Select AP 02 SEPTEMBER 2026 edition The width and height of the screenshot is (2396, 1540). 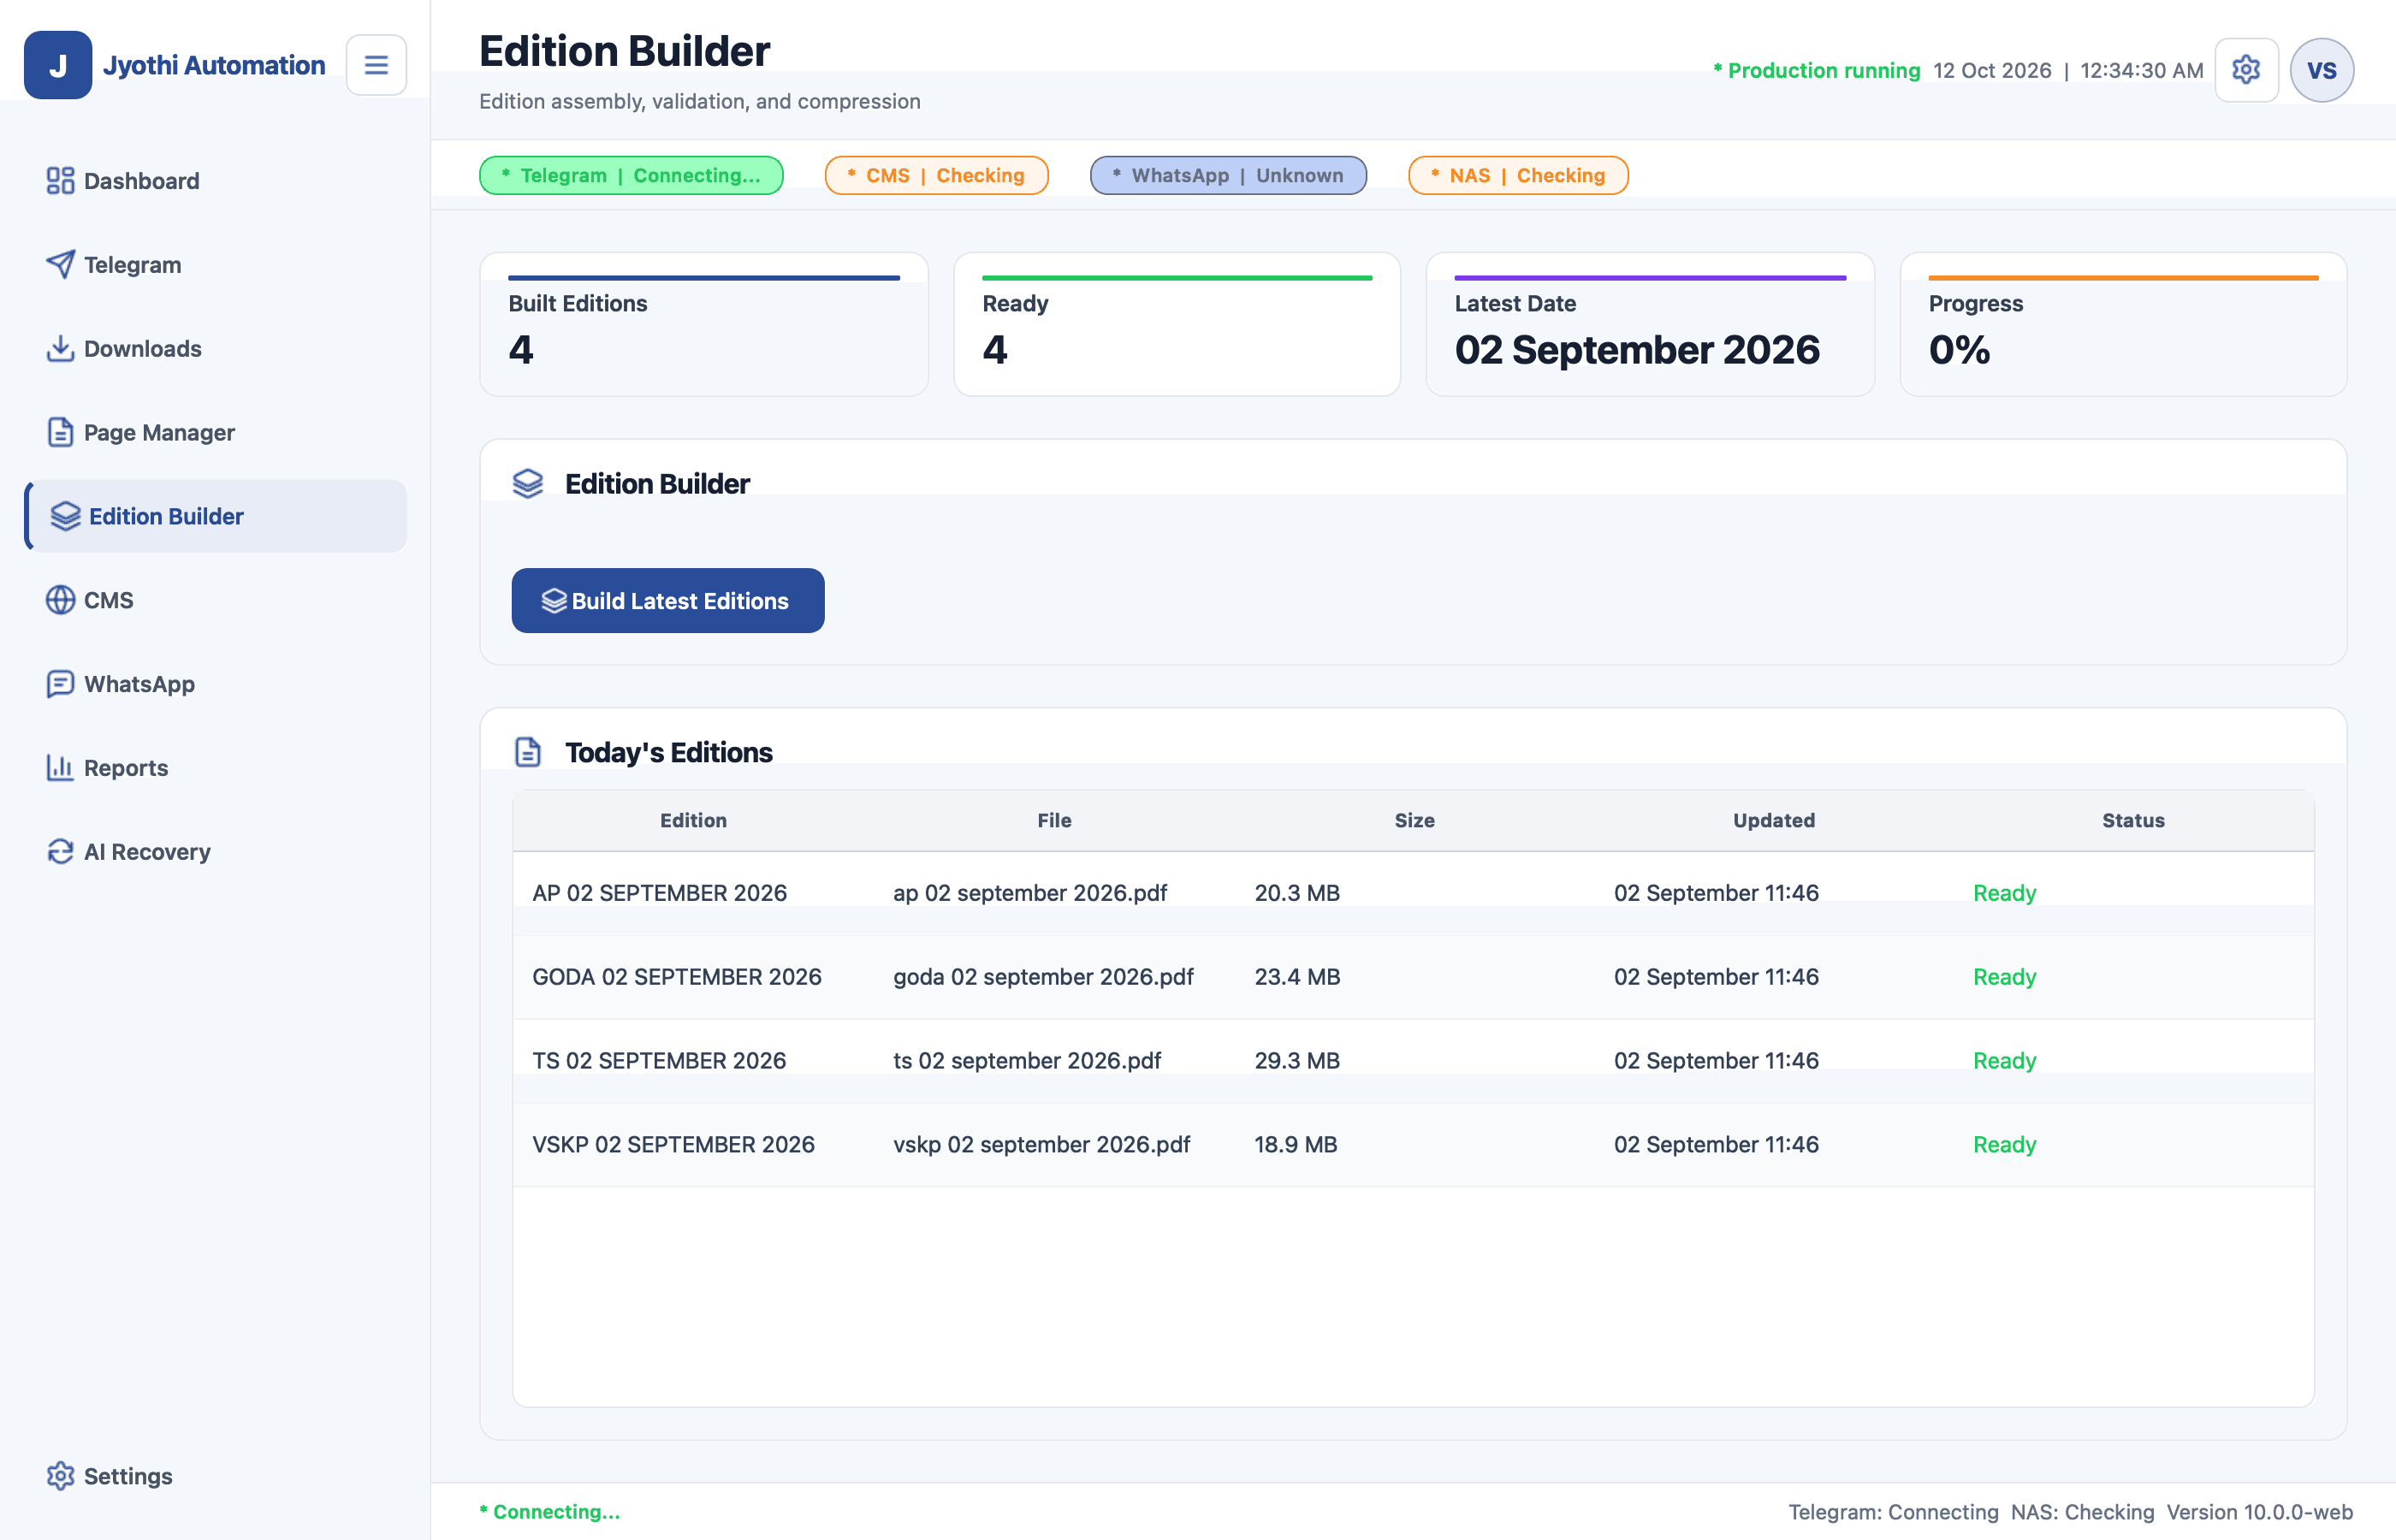click(x=660, y=893)
